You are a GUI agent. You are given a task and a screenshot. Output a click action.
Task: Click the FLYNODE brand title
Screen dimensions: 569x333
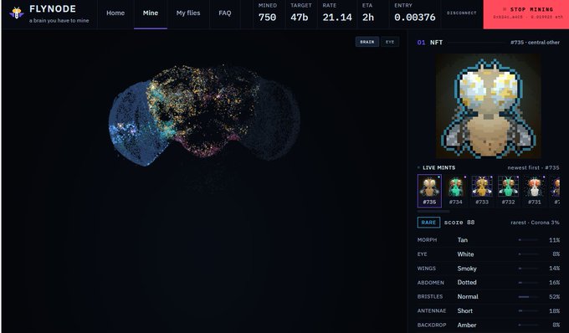point(53,9)
